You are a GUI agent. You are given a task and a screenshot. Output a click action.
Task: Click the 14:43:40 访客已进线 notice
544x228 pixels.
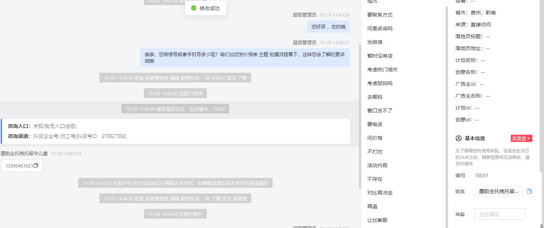tap(175, 93)
